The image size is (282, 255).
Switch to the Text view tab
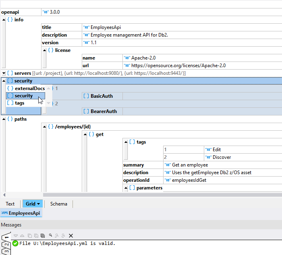click(x=10, y=204)
